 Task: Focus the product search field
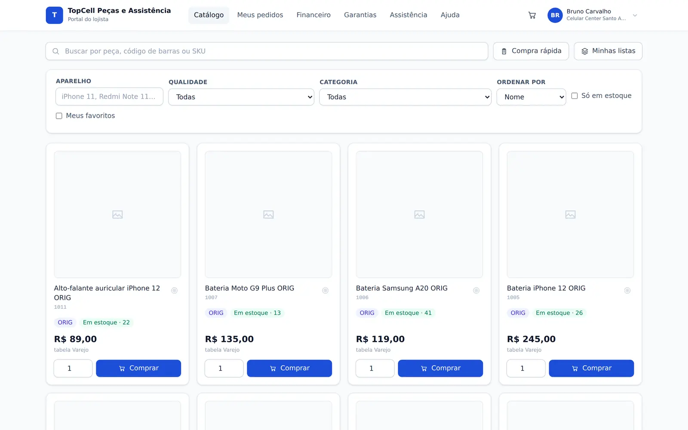click(x=267, y=51)
